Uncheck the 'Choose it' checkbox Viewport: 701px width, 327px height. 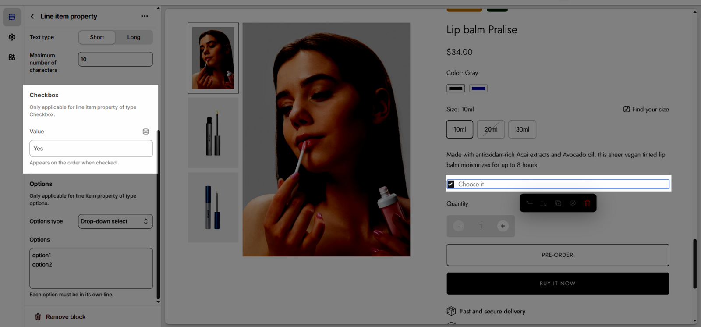[451, 184]
